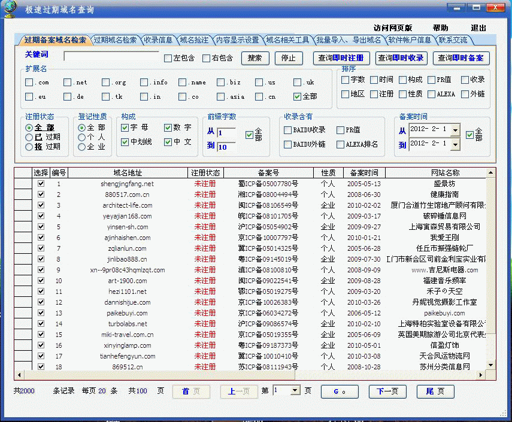
Task: Click the 前缀字数 到 input field
Action: click(x=226, y=147)
